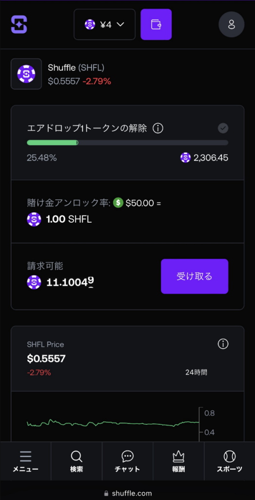
Task: Open the purple wallet button
Action: 156,24
